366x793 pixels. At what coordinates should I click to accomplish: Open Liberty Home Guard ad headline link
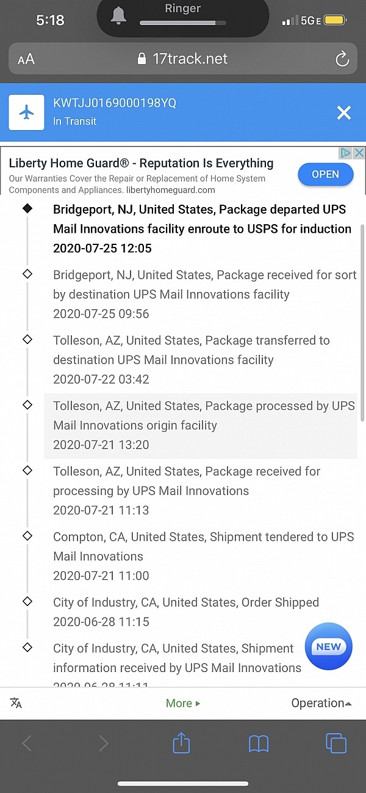[141, 163]
